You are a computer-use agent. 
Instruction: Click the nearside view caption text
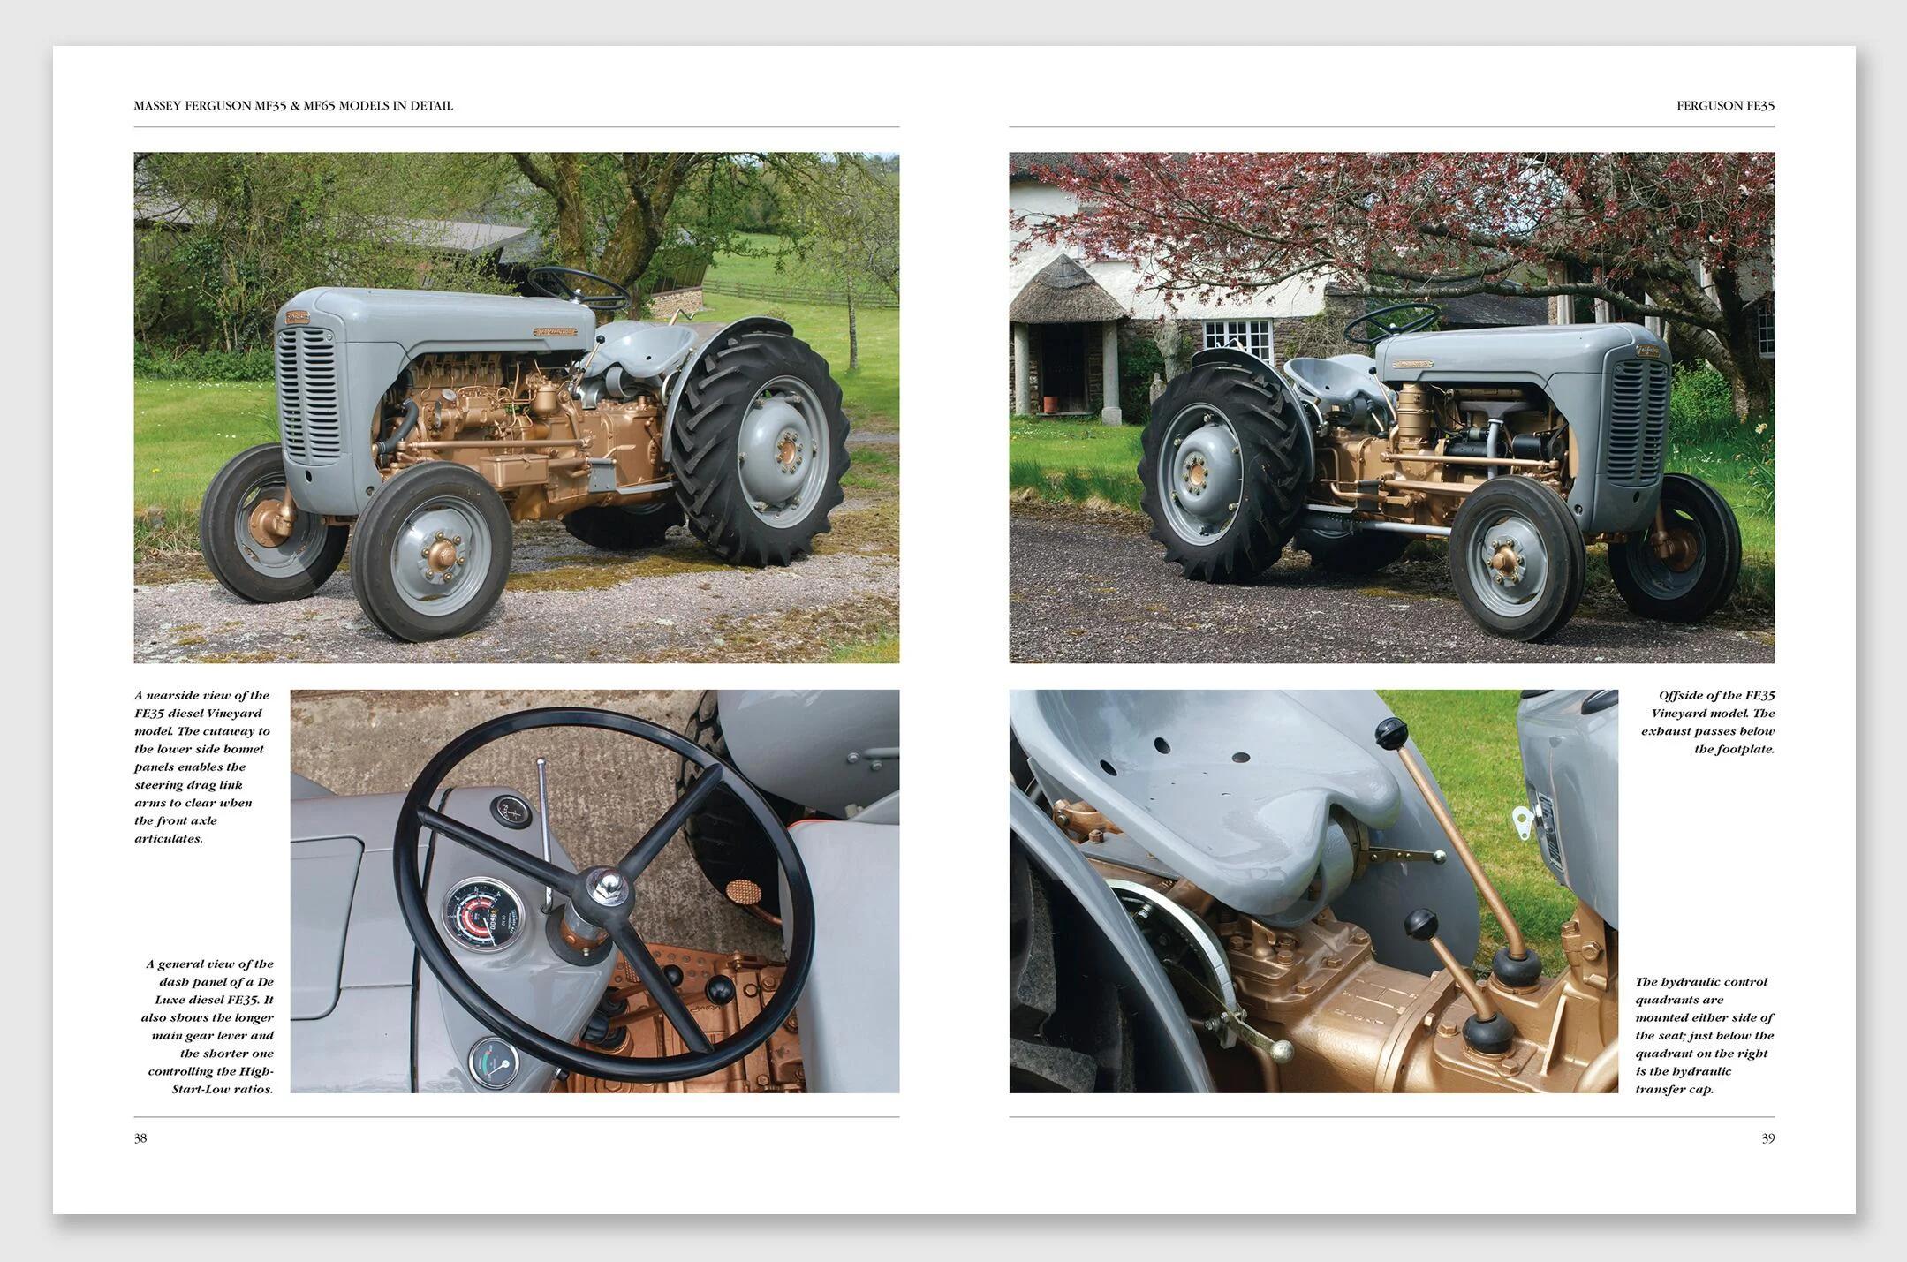coord(203,767)
